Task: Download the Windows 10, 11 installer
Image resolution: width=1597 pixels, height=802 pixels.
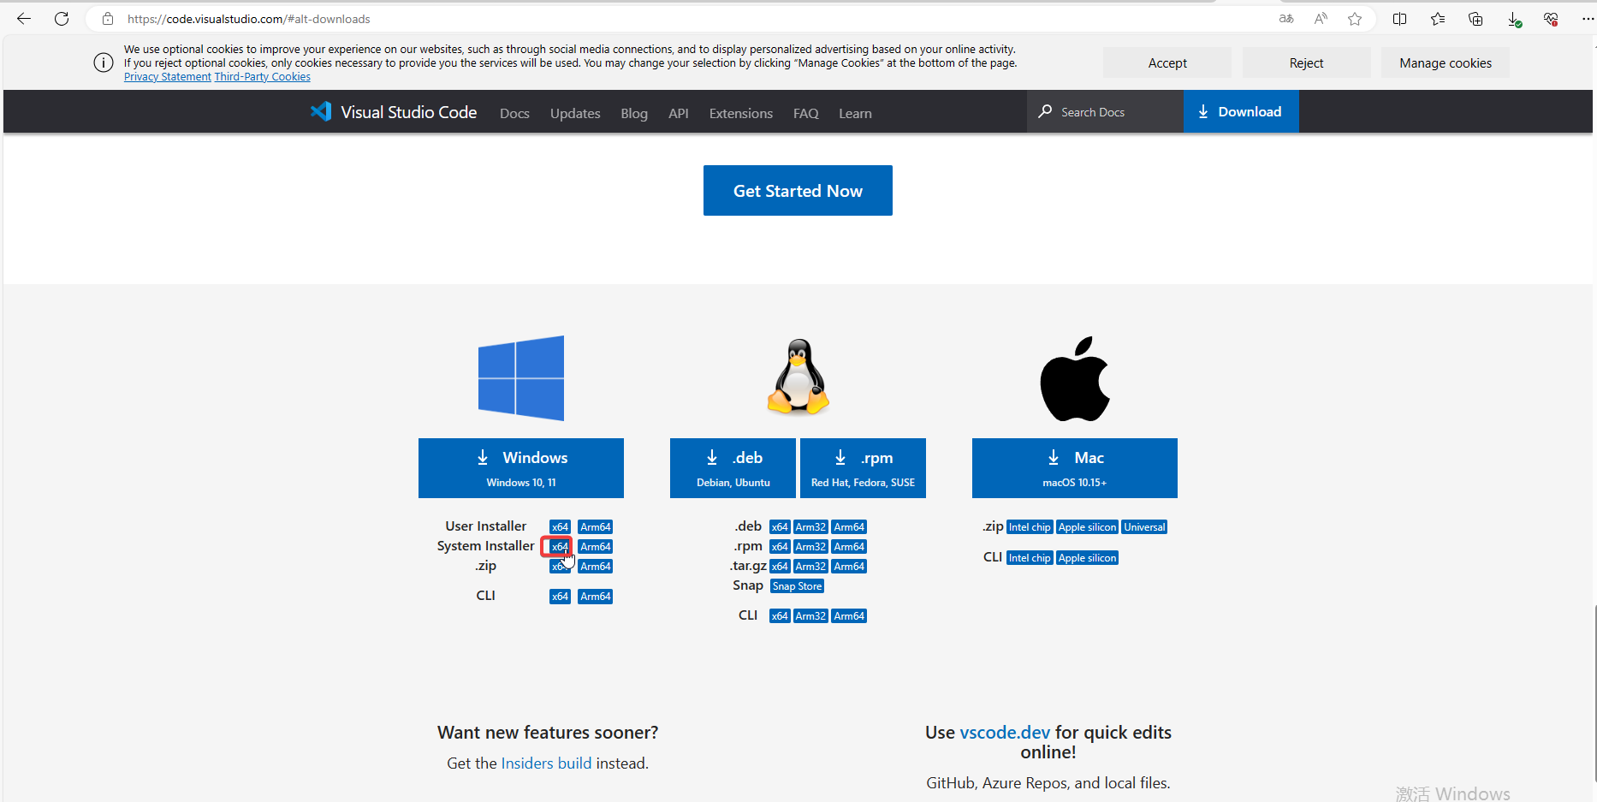Action: pyautogui.click(x=521, y=468)
